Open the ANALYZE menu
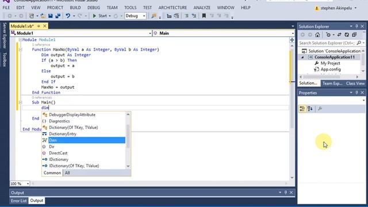The width and height of the screenshot is (368, 207). tap(202, 7)
